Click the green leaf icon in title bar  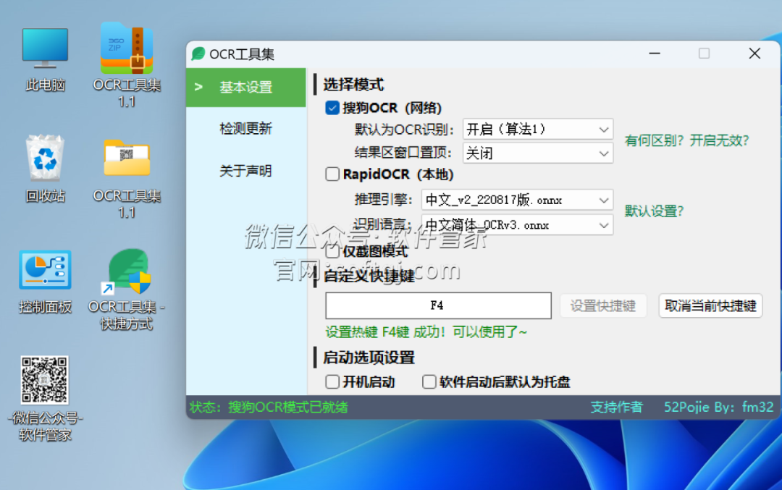click(198, 54)
